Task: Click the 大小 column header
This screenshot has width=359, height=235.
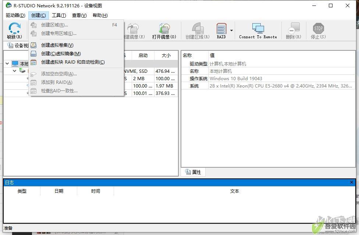Action: click(x=166, y=56)
